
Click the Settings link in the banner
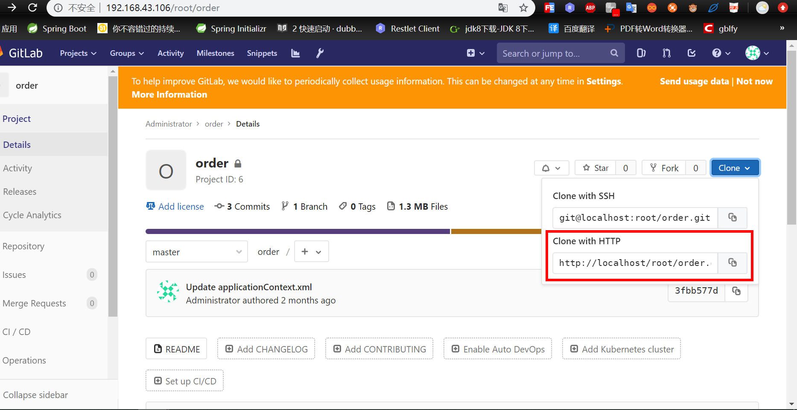604,81
